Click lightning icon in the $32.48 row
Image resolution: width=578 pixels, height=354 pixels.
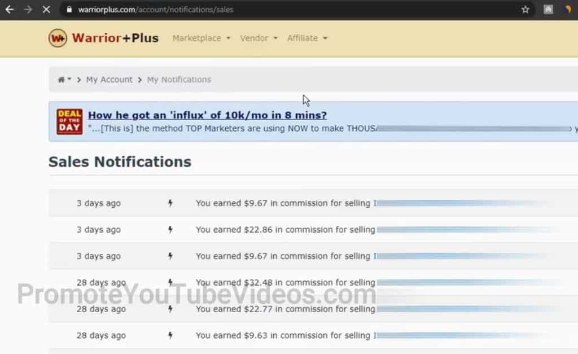(170, 282)
